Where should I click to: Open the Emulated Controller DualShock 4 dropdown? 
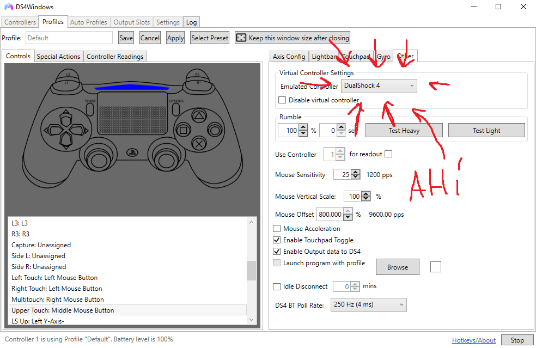coord(379,86)
